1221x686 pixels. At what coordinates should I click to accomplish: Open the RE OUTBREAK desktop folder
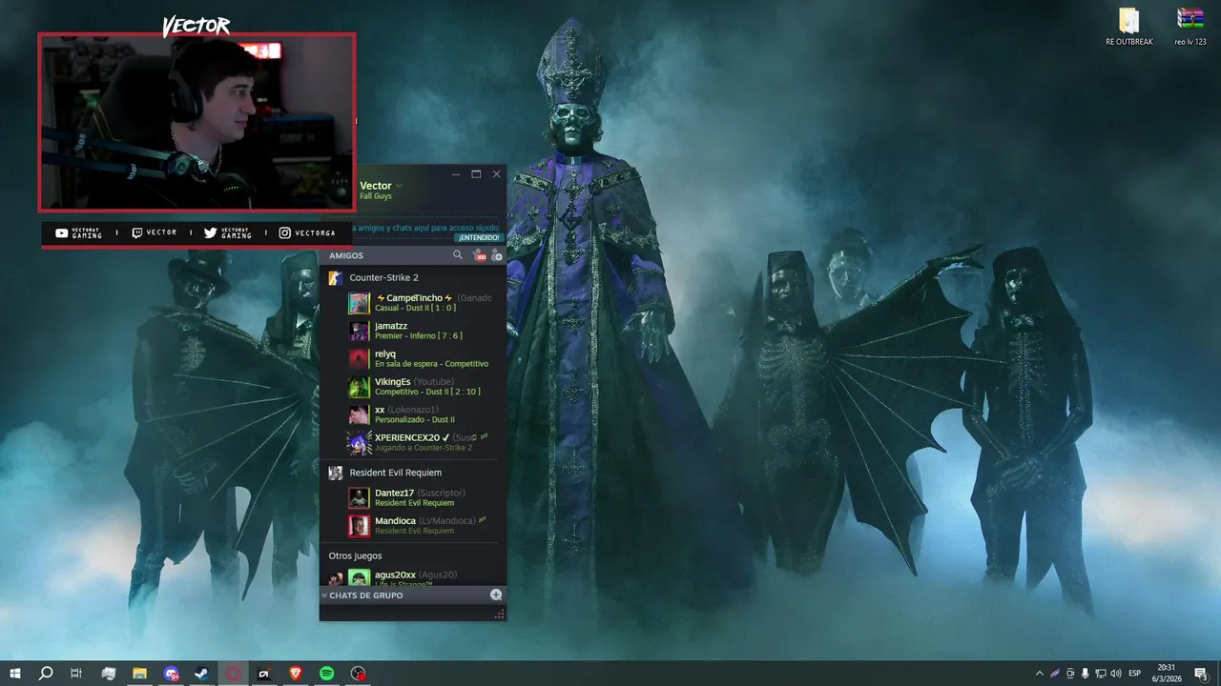1129,27
